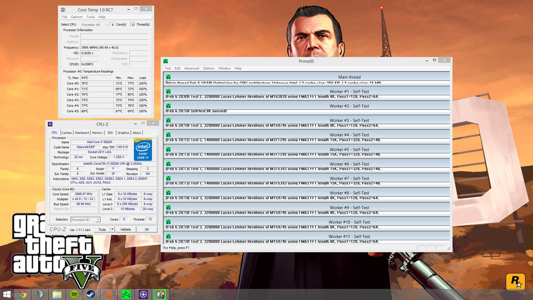Open the Select CPU dropdown in Core Temp
The width and height of the screenshot is (533, 300).
pyautogui.click(x=95, y=25)
